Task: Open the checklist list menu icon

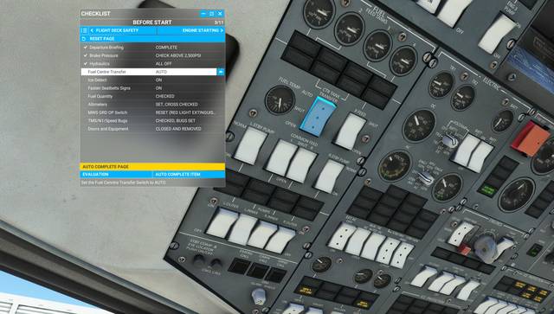Action: [84, 30]
